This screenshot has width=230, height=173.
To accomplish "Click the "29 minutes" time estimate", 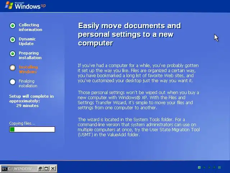I will [x=27, y=106].
